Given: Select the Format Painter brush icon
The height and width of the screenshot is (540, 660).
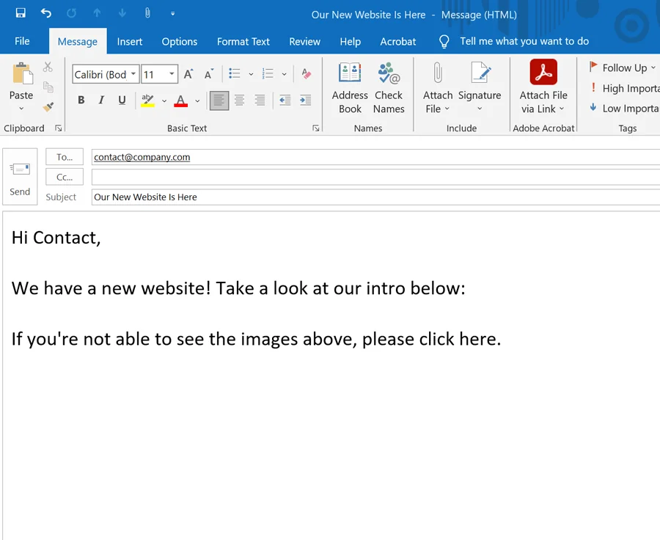Looking at the screenshot, I should coord(48,107).
